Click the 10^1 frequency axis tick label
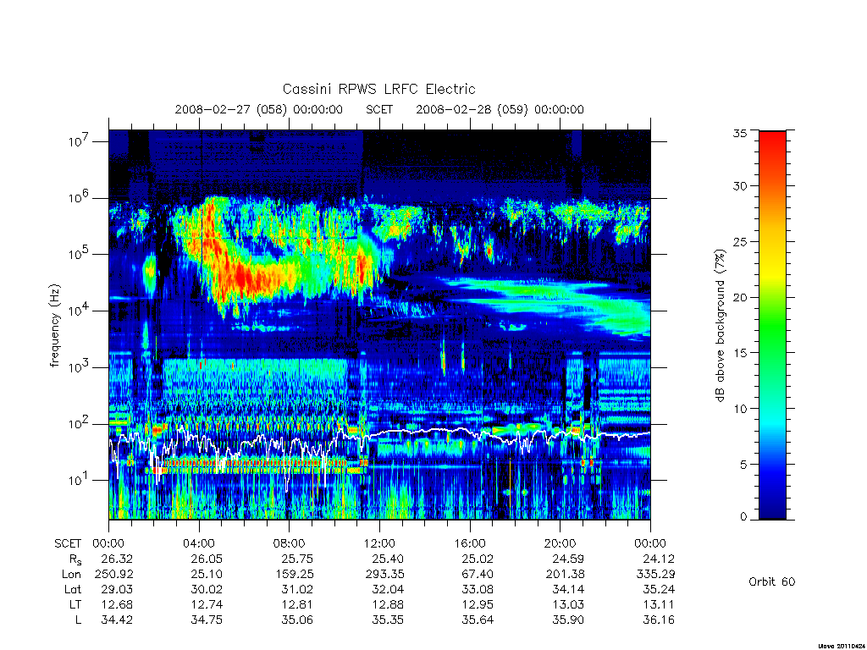The height and width of the screenshot is (650, 867). pyautogui.click(x=79, y=479)
